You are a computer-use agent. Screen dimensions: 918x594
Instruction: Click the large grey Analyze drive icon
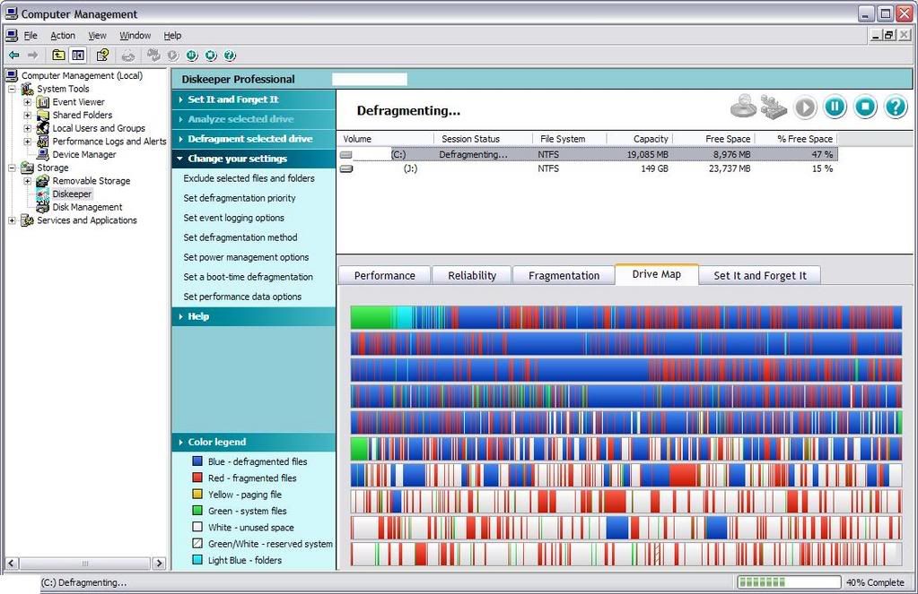point(744,107)
